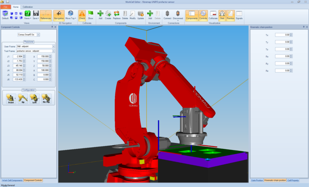
Task: Toggle the Components visualization panel
Action: [x=192, y=15]
